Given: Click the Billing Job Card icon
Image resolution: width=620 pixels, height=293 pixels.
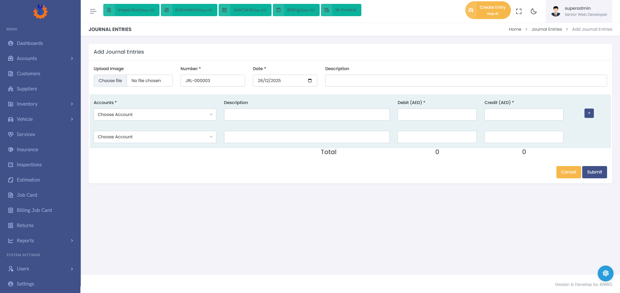Looking at the screenshot, I should 11,210.
